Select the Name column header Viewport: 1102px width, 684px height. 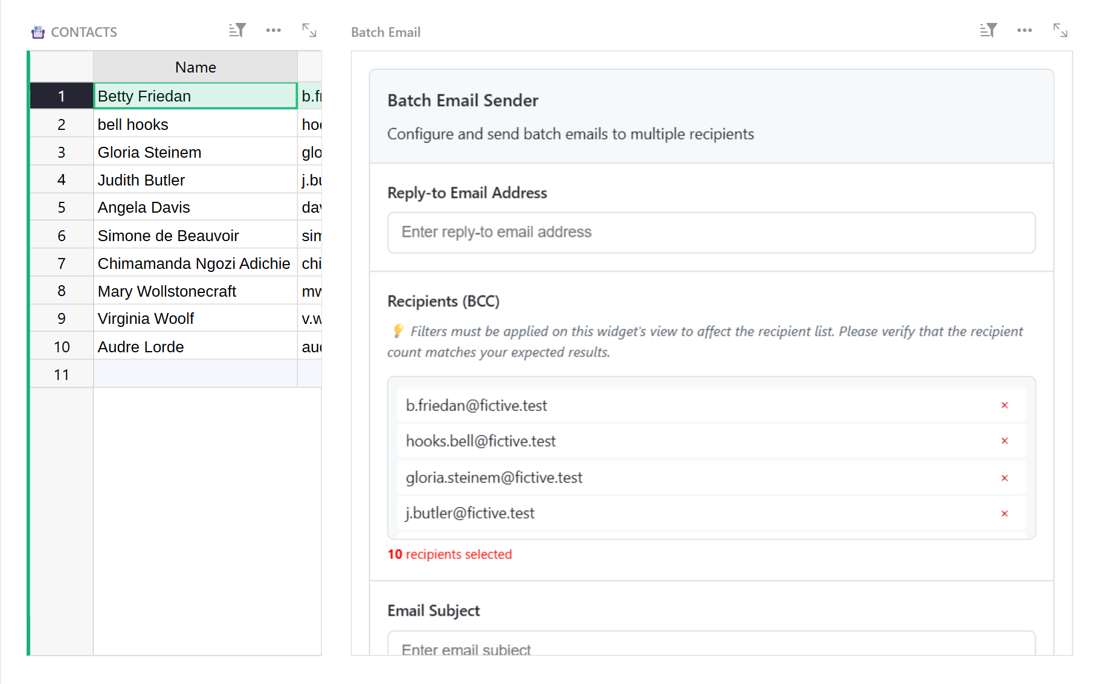pyautogui.click(x=195, y=66)
